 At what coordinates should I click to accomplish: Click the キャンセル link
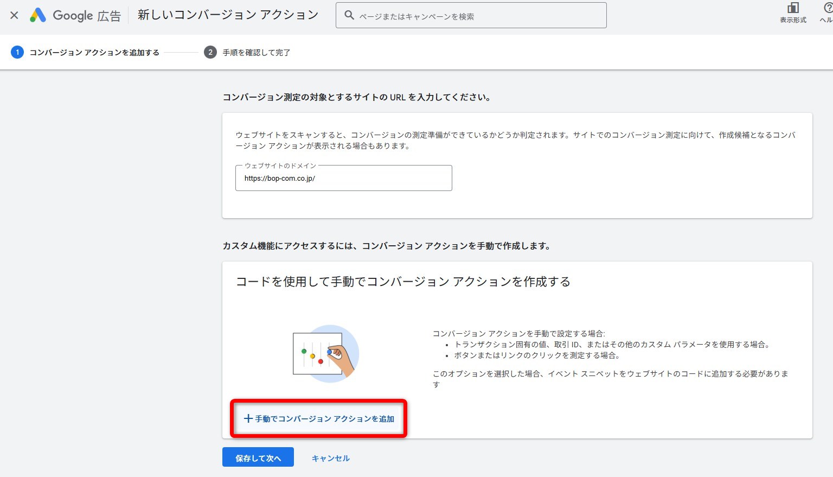[x=331, y=458]
